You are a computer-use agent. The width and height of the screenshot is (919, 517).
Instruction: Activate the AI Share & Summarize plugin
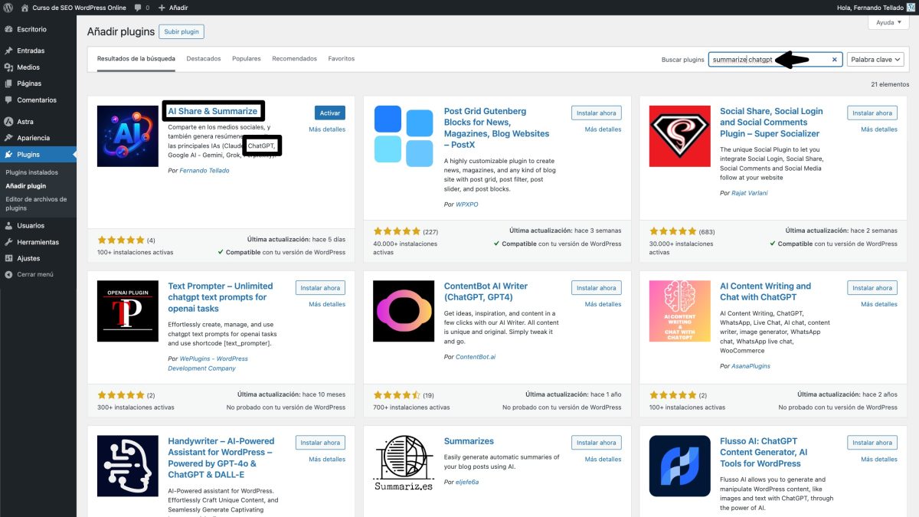click(x=329, y=112)
